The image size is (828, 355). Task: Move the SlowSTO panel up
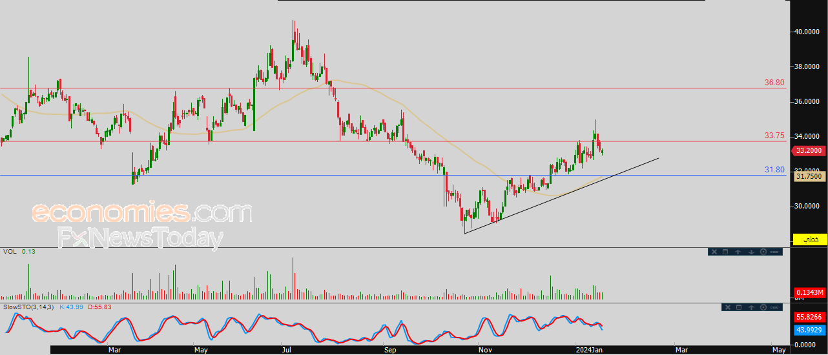pyautogui.click(x=751, y=307)
